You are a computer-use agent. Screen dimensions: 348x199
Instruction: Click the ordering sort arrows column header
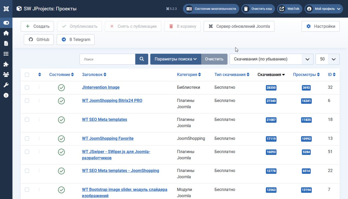coord(40,75)
